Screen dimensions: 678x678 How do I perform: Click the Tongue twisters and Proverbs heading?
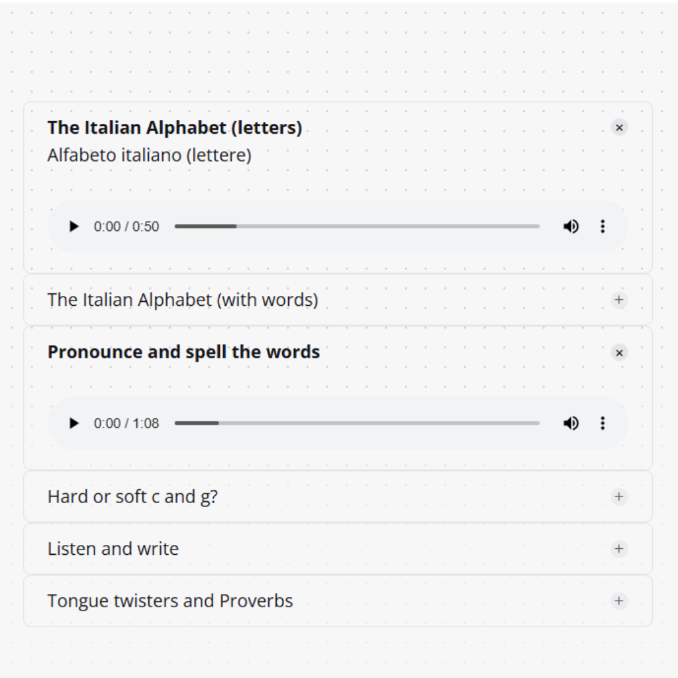pyautogui.click(x=170, y=601)
